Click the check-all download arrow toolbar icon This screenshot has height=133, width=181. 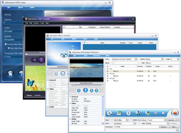pos(138,113)
